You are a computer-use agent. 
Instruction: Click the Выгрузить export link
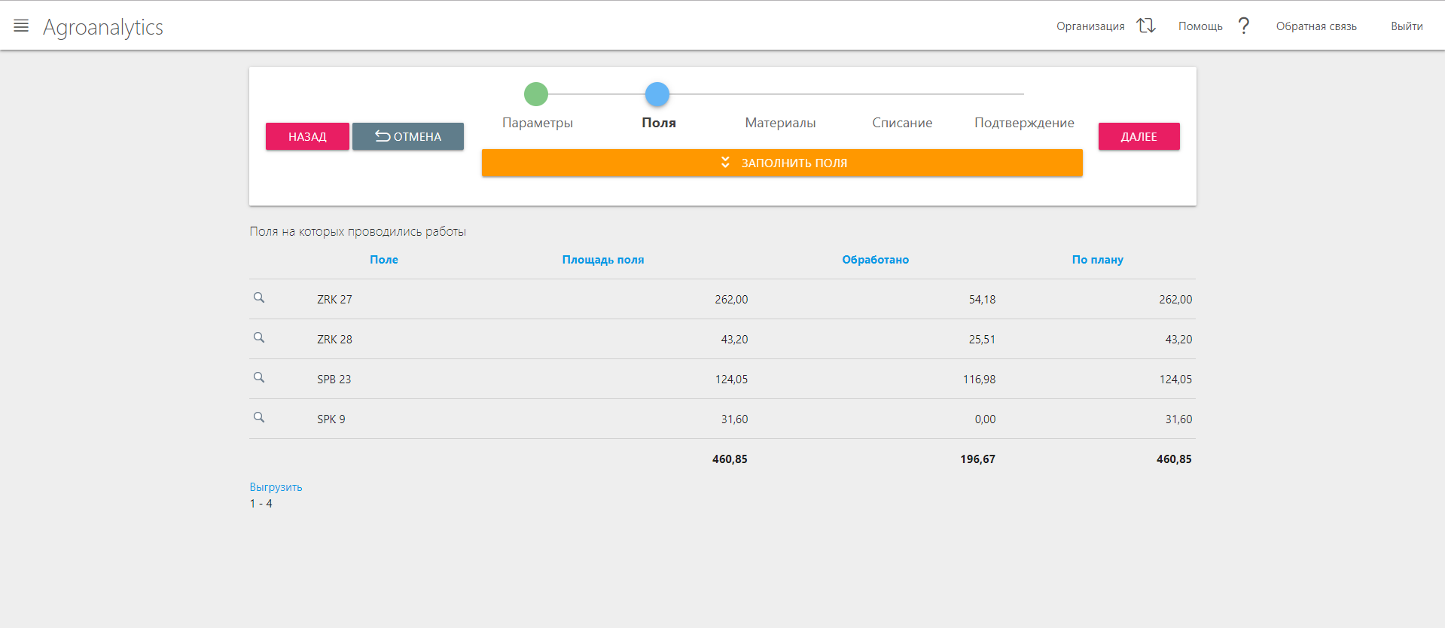coord(276,487)
